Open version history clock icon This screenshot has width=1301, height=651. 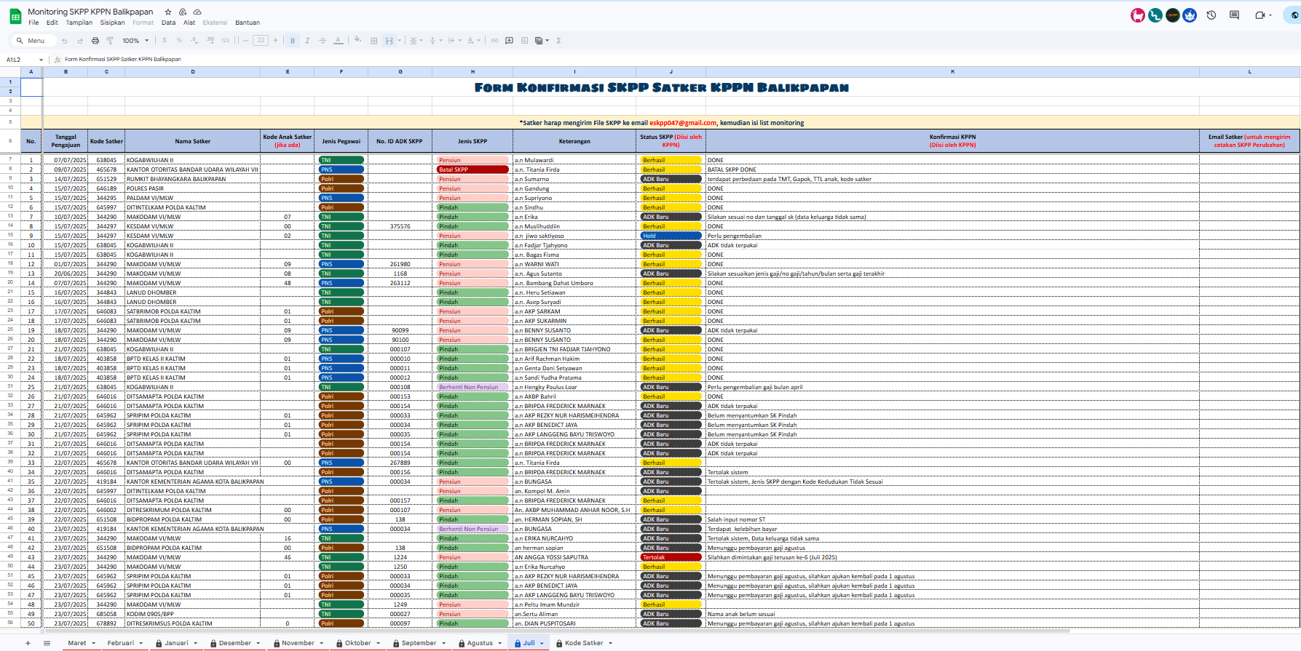[1211, 15]
